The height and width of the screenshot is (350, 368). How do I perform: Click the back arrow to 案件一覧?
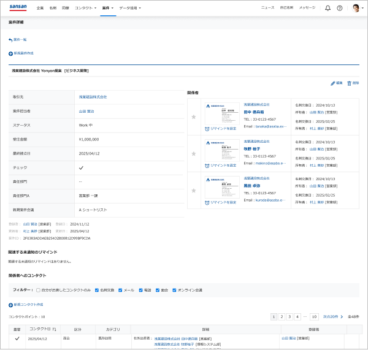[10, 40]
